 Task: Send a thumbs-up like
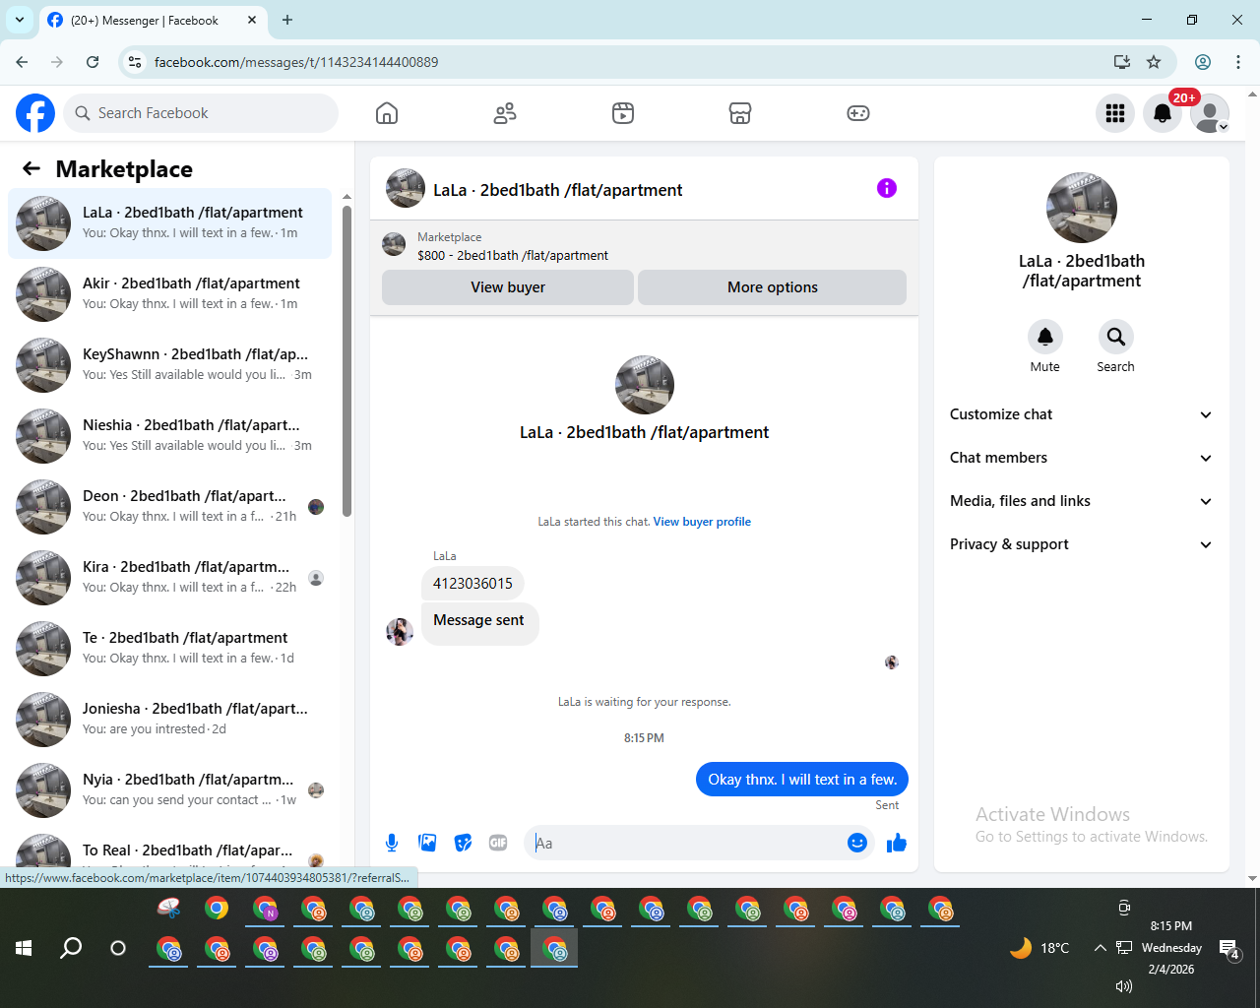tap(896, 843)
